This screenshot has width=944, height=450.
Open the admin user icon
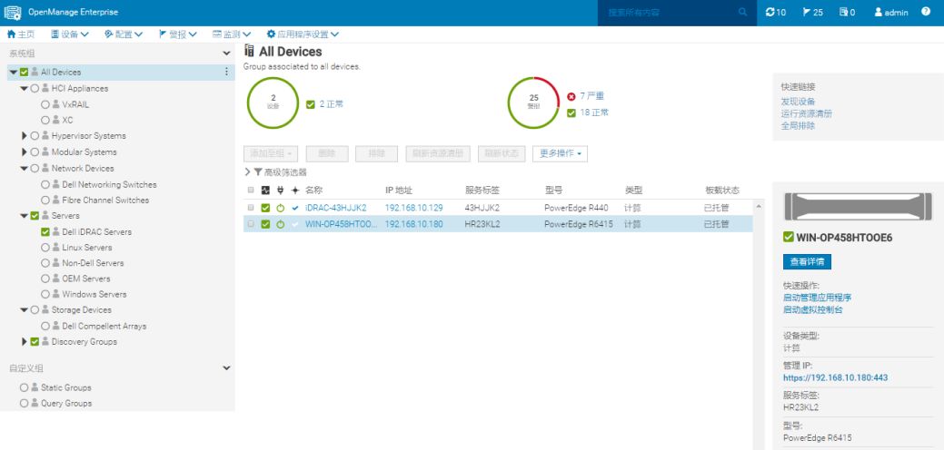tap(879, 13)
